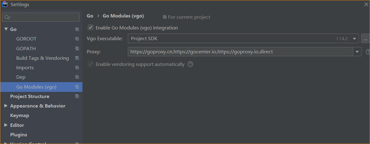370x144 pixels.
Task: Toggle the Enable vendoring support automatically checkbox
Action: [x=91, y=64]
